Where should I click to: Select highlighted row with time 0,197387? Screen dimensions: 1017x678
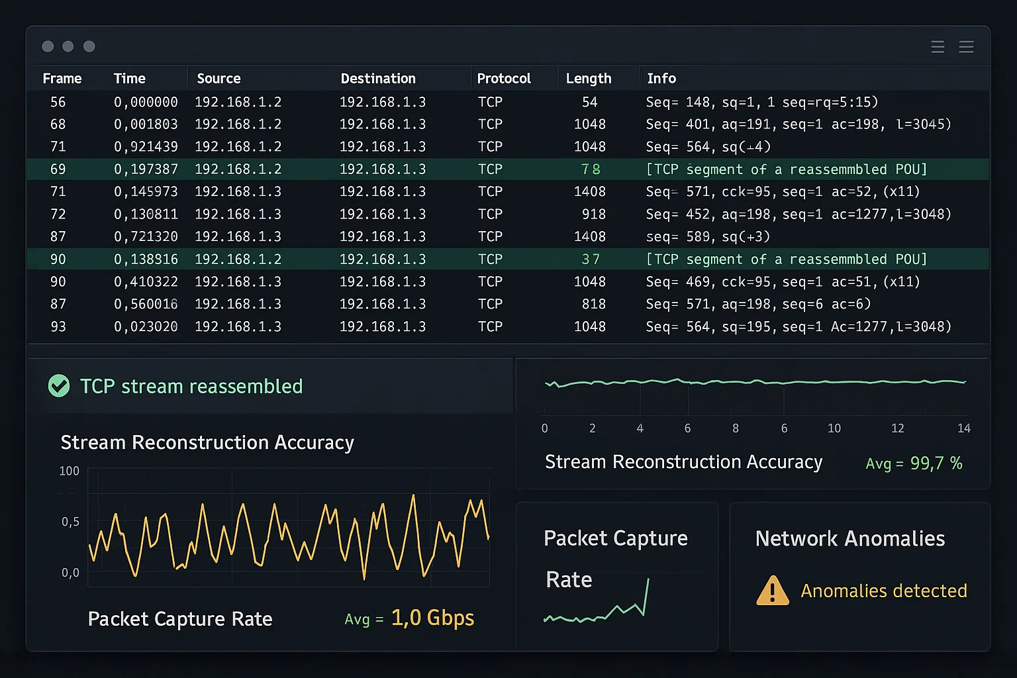point(508,169)
